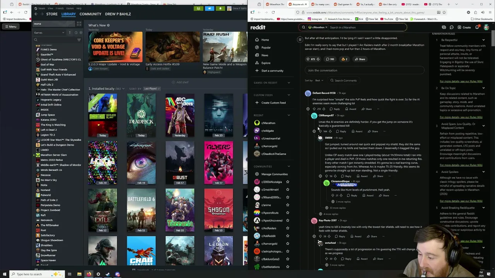Click the Reddit logo
Viewport: 495px width, 278px height.
click(x=258, y=27)
